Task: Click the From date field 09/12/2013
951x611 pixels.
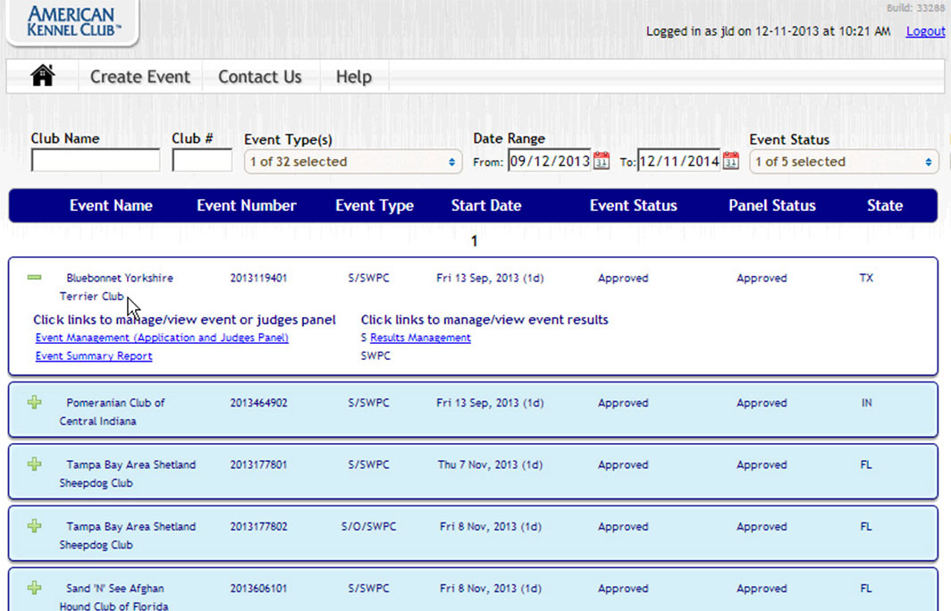Action: 550,161
